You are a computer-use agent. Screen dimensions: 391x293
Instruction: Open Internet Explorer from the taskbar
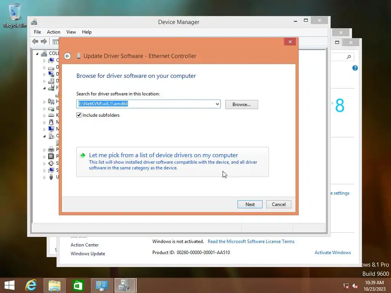[x=31, y=285]
